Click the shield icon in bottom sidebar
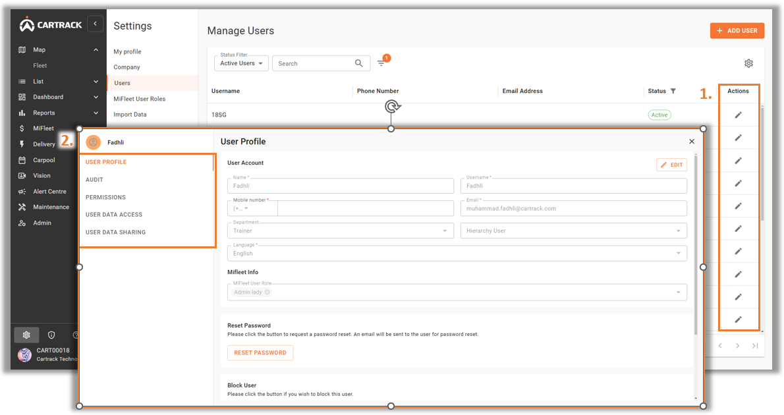This screenshot has height=415, width=784. click(51, 335)
